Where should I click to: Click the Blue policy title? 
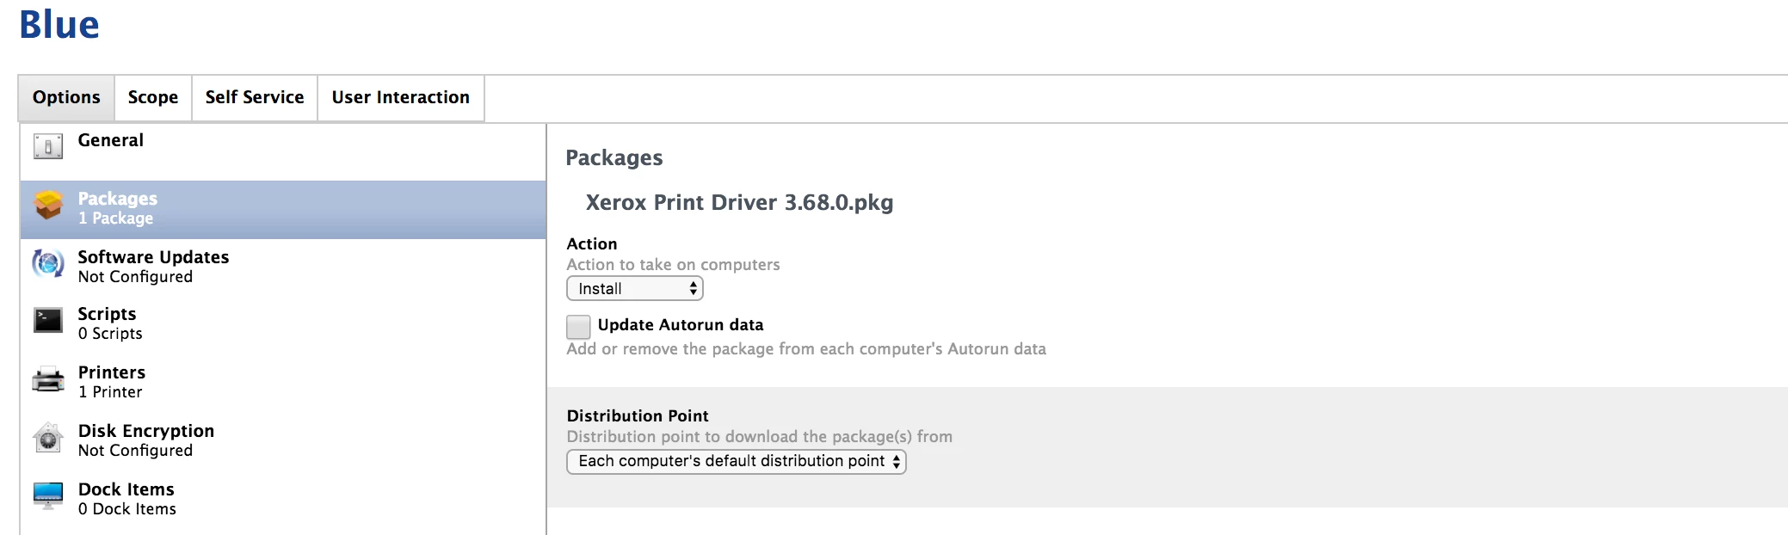(59, 24)
